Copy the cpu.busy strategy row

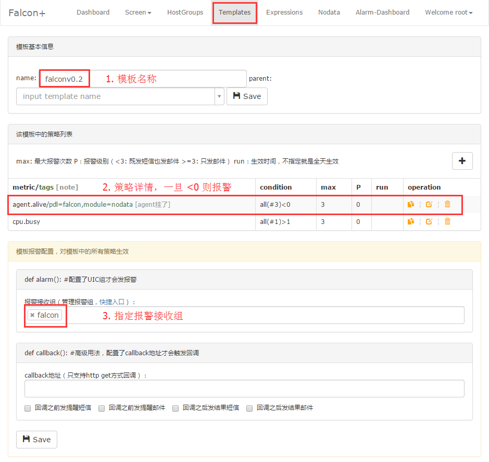[411, 222]
